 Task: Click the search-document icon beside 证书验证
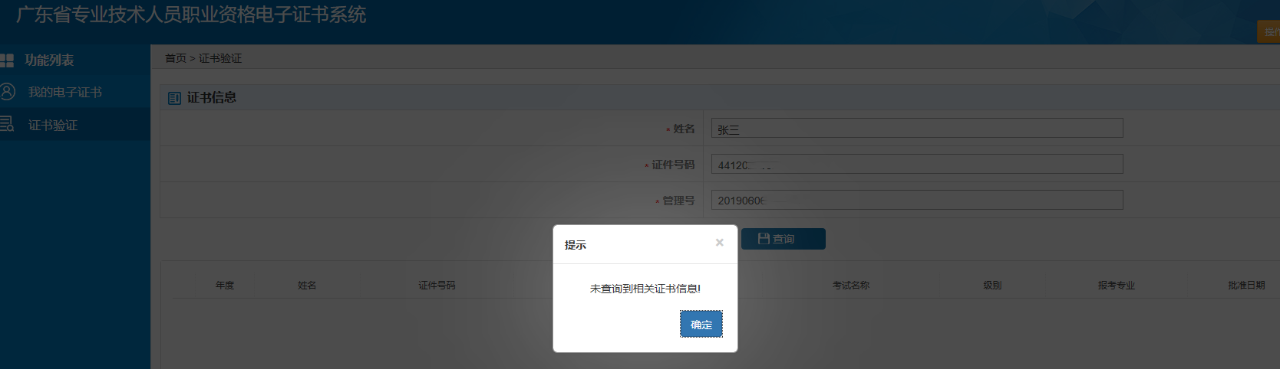coord(7,124)
